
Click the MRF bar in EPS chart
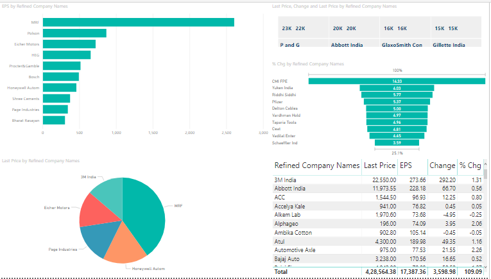[x=138, y=22]
